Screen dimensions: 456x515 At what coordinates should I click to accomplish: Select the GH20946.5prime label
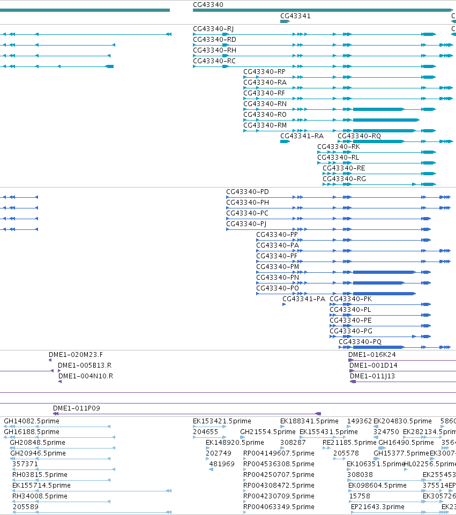coord(38,453)
